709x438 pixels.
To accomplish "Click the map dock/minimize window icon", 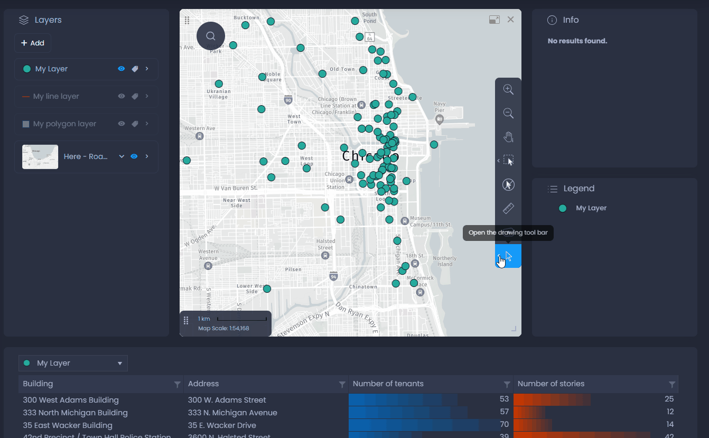I will (x=495, y=20).
